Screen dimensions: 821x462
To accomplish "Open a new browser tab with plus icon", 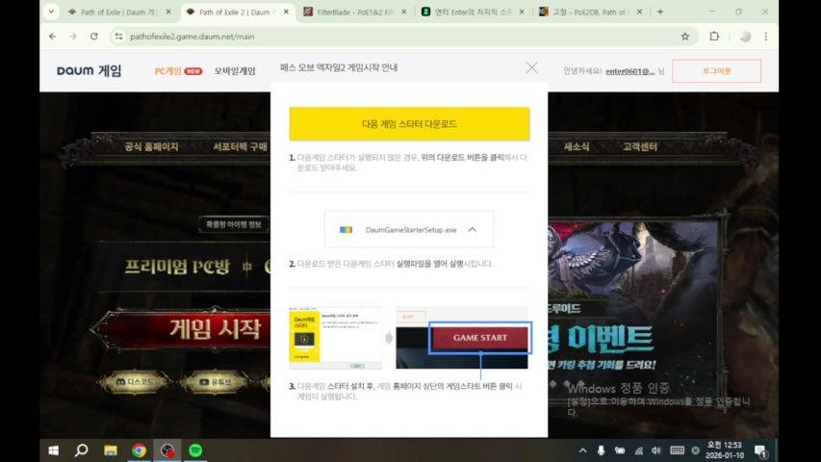I will point(659,12).
